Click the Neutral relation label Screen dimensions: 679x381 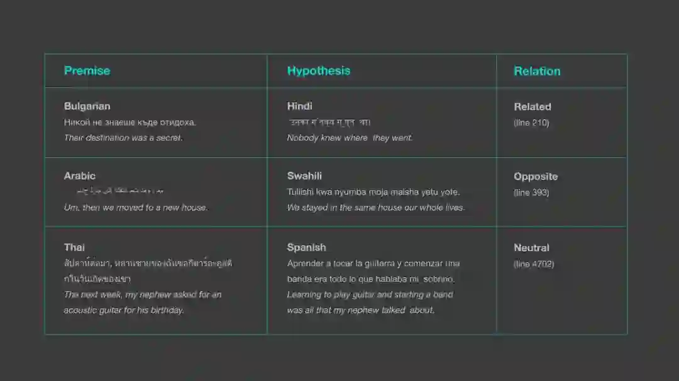click(531, 248)
